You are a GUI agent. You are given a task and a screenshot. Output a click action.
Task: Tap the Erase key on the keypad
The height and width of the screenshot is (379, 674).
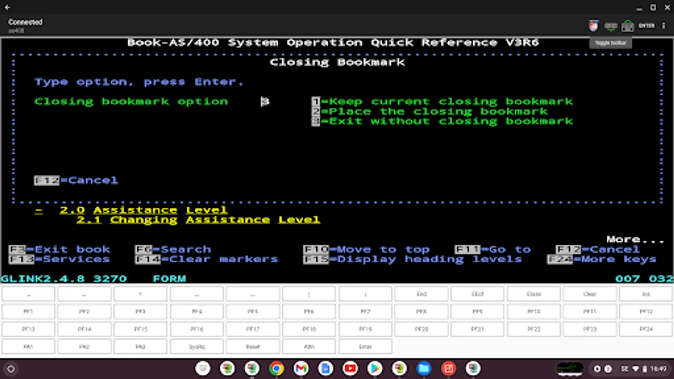click(534, 294)
